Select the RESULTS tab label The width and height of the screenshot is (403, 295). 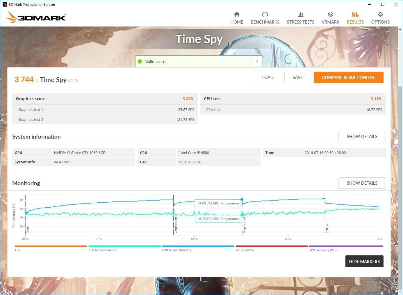355,22
